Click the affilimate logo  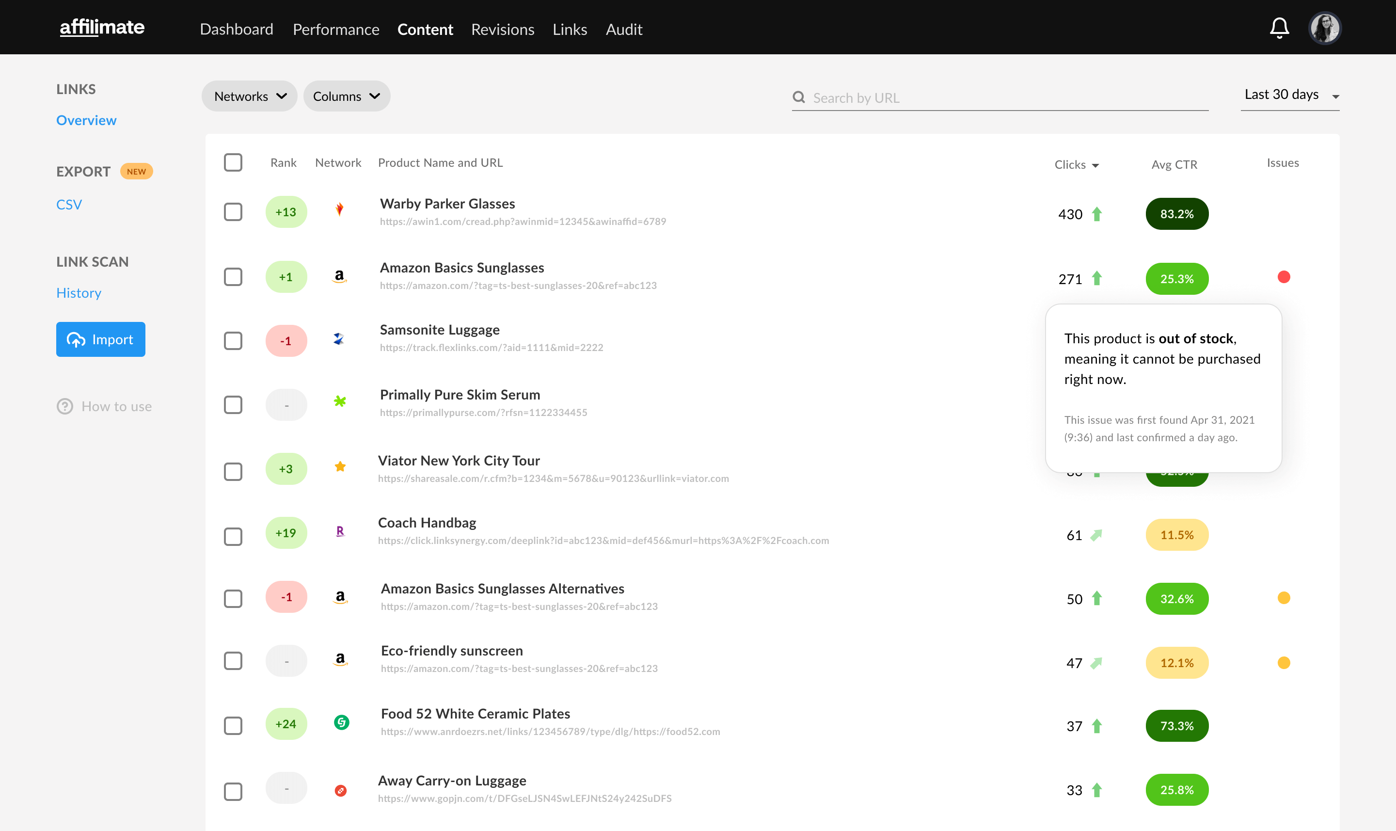102,27
